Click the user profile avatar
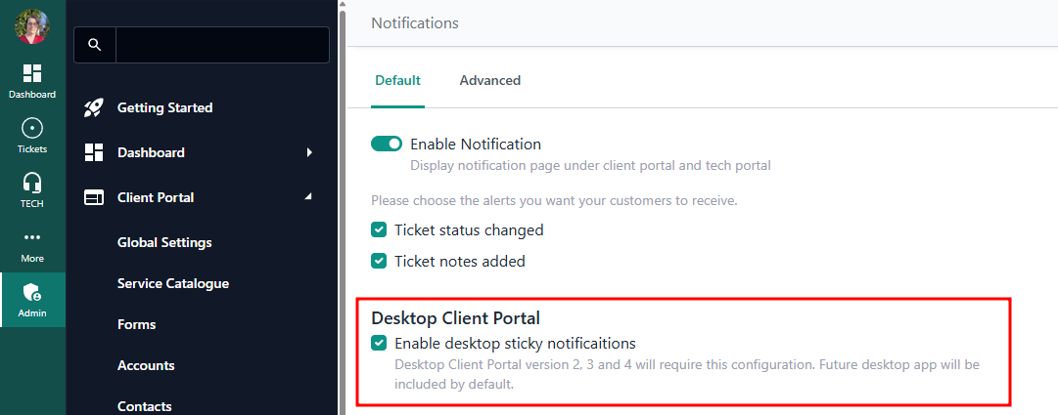 click(31, 25)
